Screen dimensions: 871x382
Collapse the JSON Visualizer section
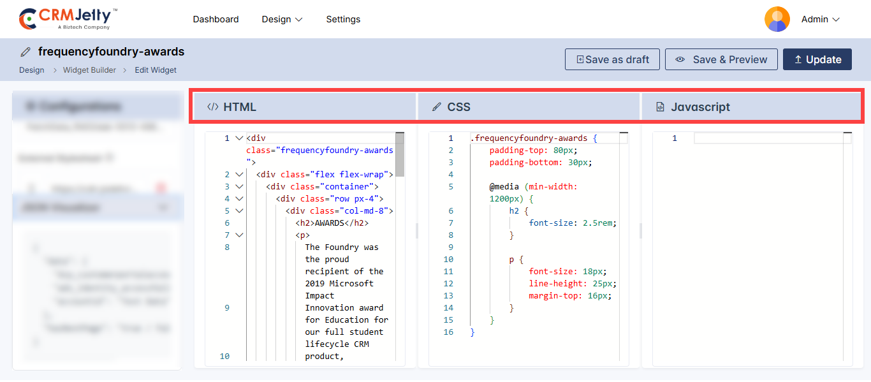point(163,207)
